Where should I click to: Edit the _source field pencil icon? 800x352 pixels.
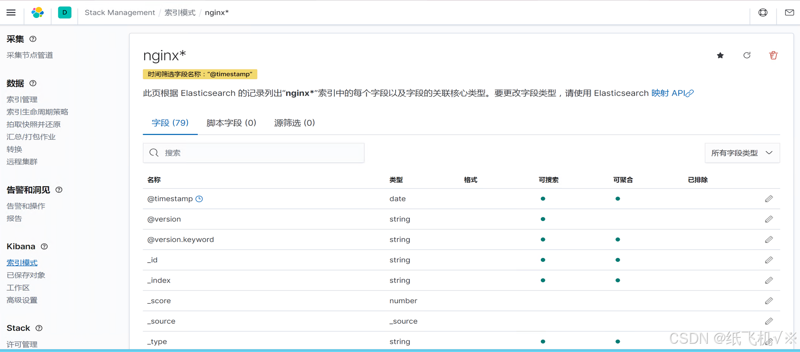pos(769,321)
